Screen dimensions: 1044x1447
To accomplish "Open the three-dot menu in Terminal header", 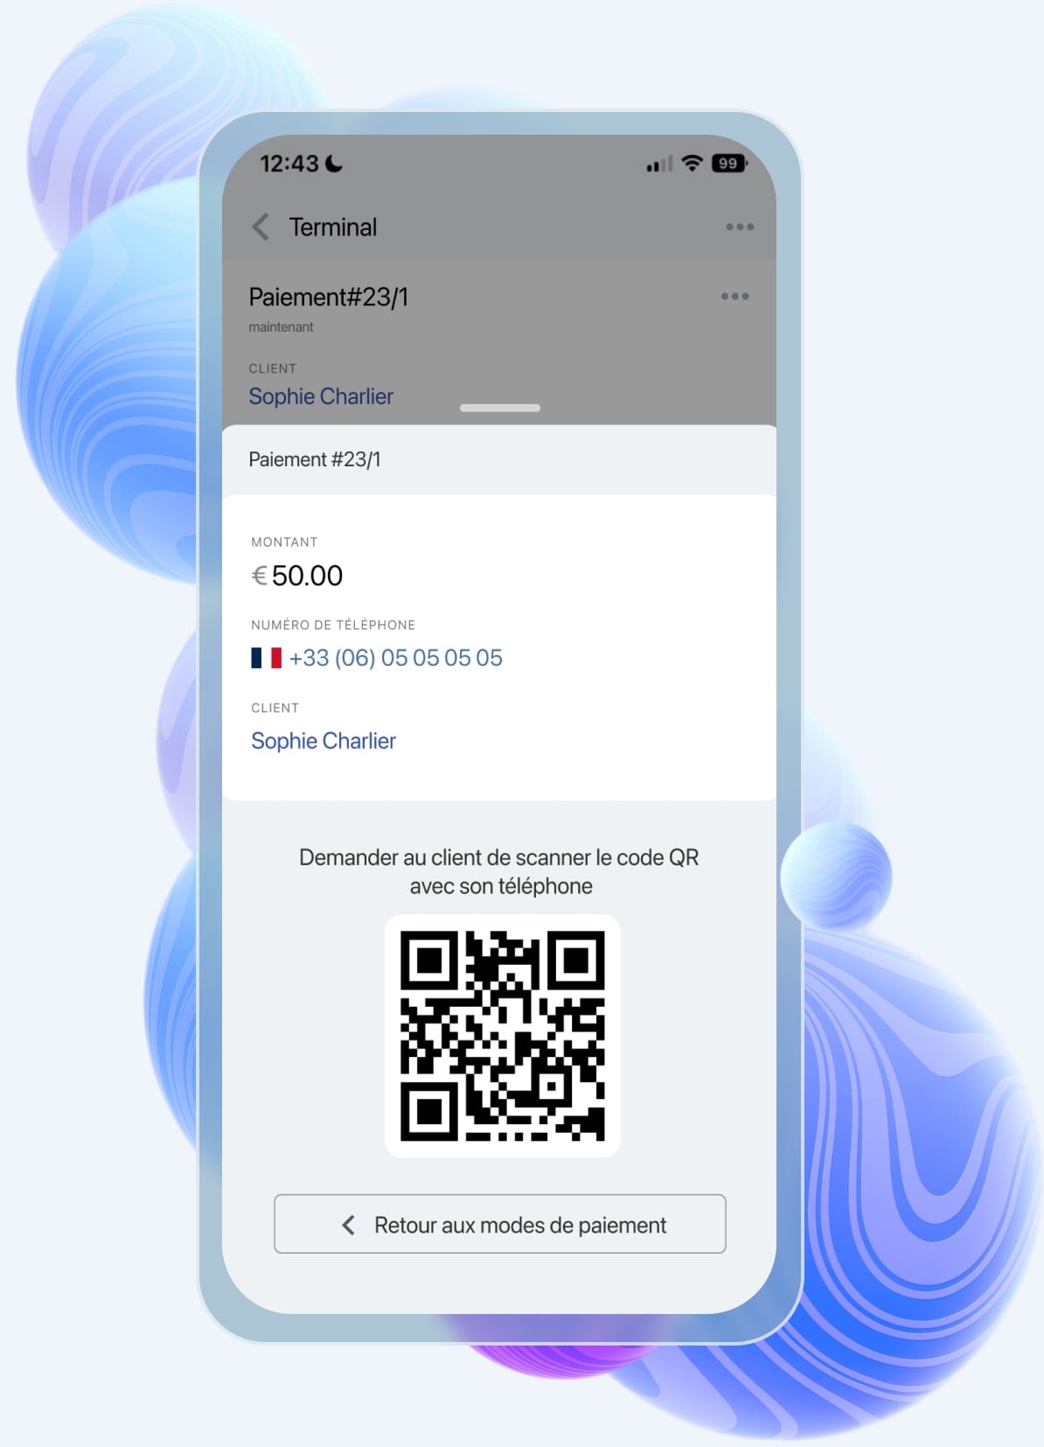I will pos(740,227).
